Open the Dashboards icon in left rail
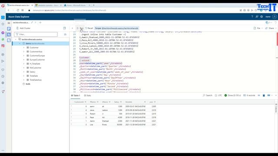The height and width of the screenshot is (156, 278). [9, 40]
